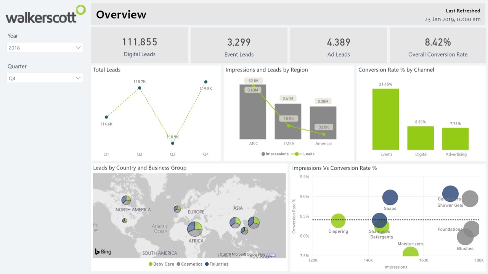Click the Q2 point at 118.7K
This screenshot has height=274, width=488.
pyautogui.click(x=140, y=88)
